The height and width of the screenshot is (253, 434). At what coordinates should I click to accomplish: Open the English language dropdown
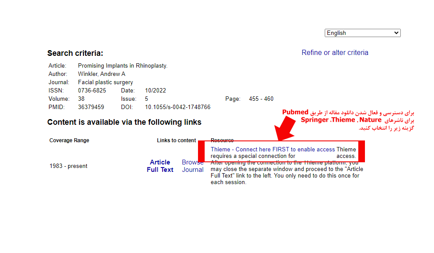coord(362,33)
